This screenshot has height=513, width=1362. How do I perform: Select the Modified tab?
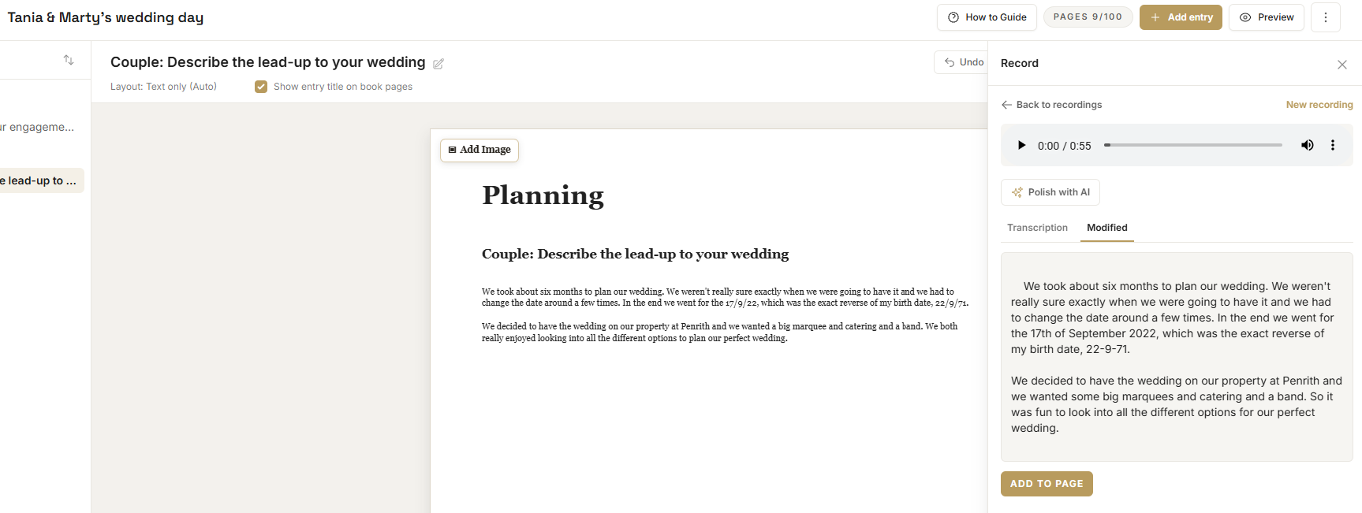1107,228
